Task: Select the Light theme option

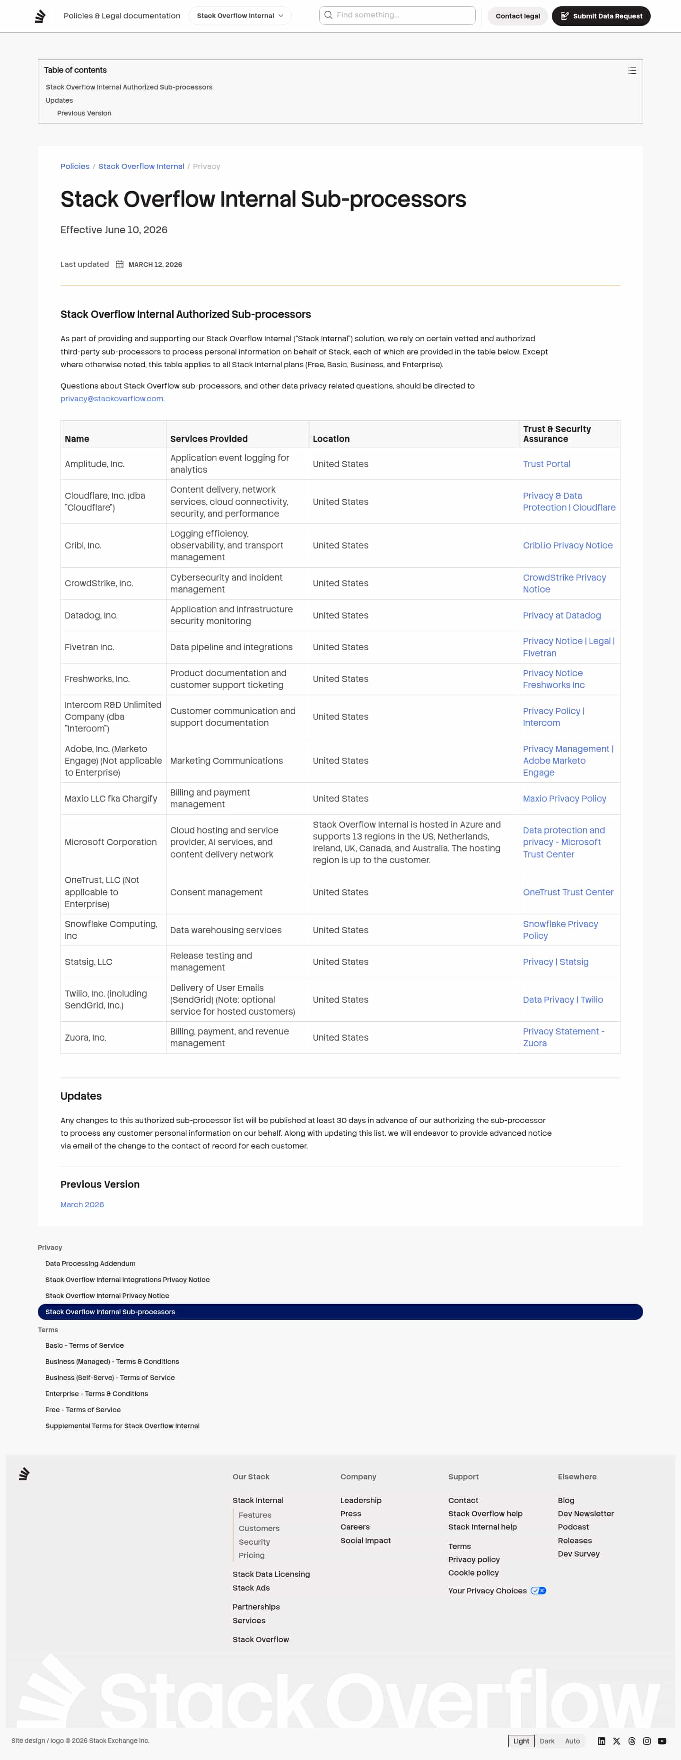Action: (521, 1741)
